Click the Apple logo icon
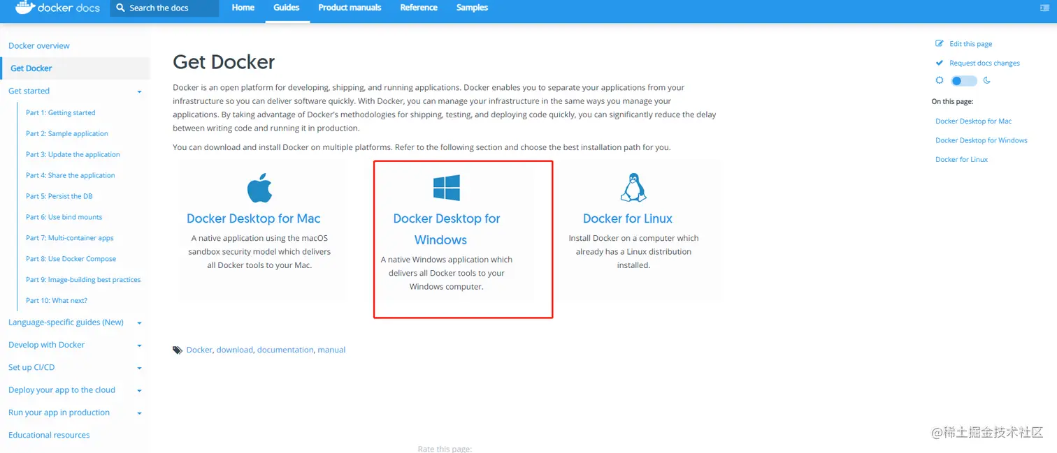The image size is (1057, 453). click(x=259, y=188)
